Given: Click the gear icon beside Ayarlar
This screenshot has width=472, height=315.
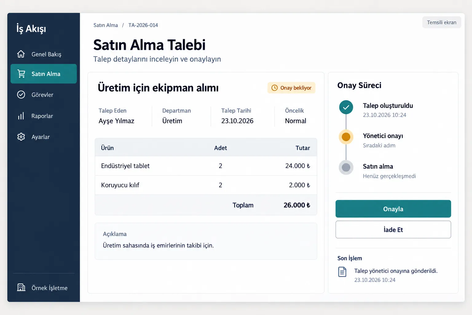Looking at the screenshot, I should click(21, 137).
